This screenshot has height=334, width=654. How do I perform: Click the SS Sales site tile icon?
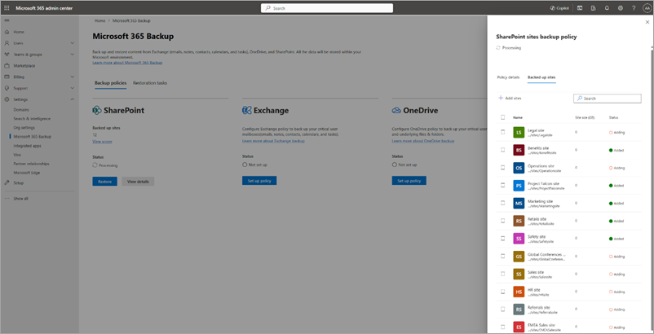click(519, 274)
